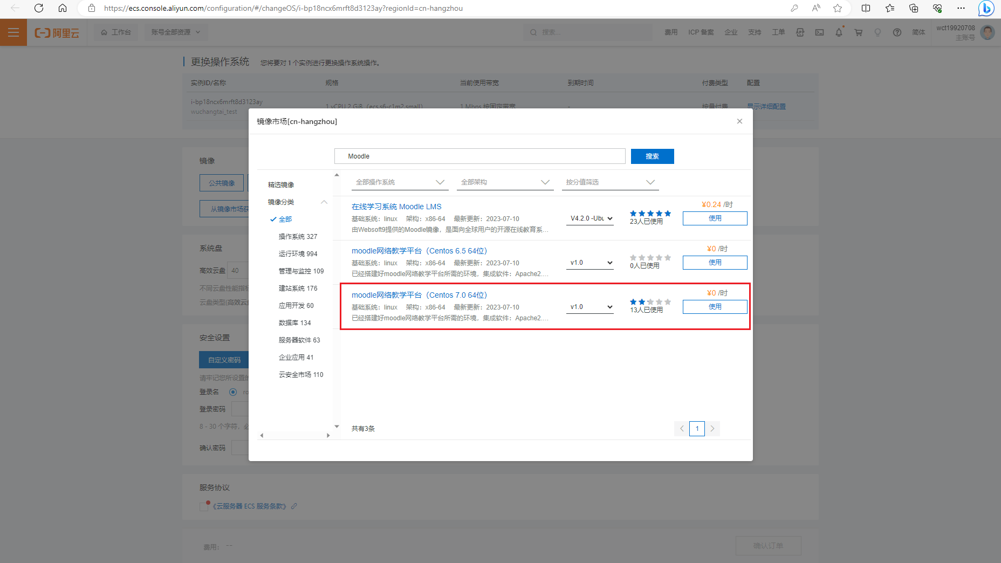Use the Moodle LMS image
This screenshot has height=563, width=1001.
click(x=715, y=218)
